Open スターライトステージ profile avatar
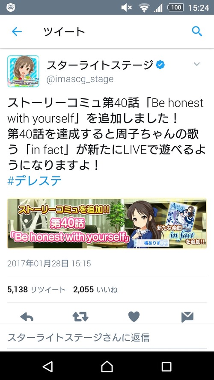The image size is (214, 380). point(23,71)
